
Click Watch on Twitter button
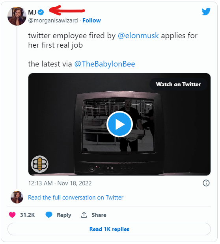tap(178, 84)
